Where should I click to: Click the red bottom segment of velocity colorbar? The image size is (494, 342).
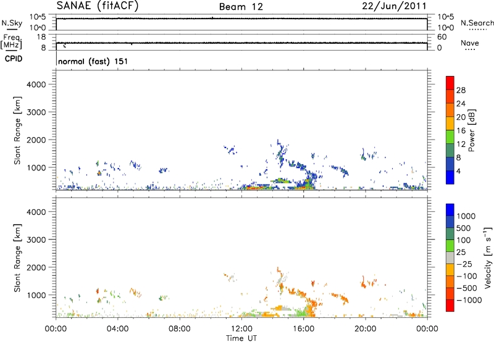450,306
